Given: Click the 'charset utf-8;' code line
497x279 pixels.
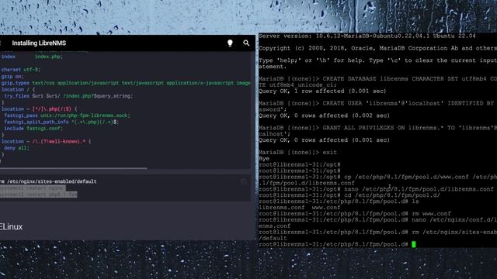Looking at the screenshot, I should coord(21,70).
